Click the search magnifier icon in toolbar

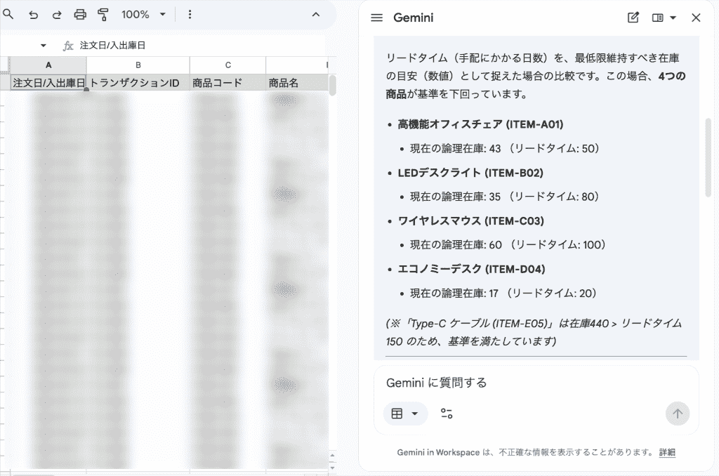pyautogui.click(x=8, y=14)
